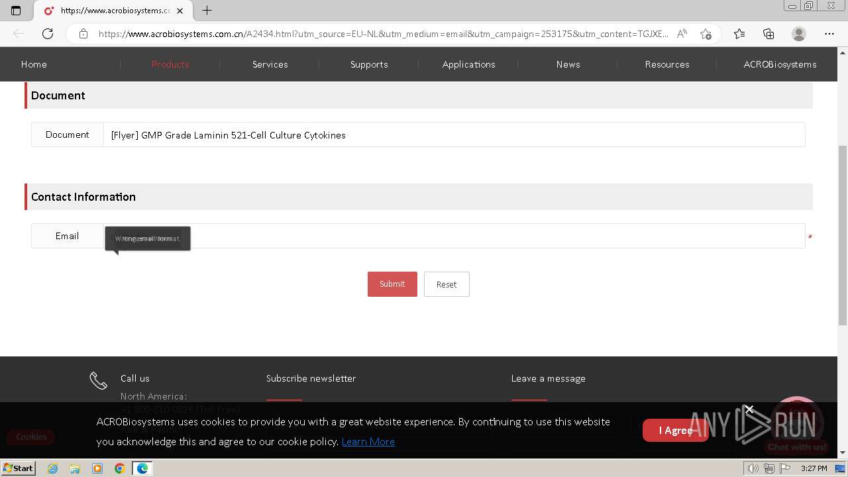Open Settings and more ellipsis menu
Screen dimensions: 848x477
coord(829,34)
